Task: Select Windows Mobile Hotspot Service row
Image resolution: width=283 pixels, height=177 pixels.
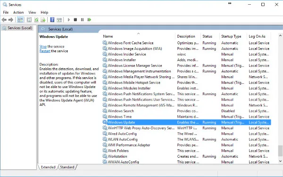Action: 186,82
